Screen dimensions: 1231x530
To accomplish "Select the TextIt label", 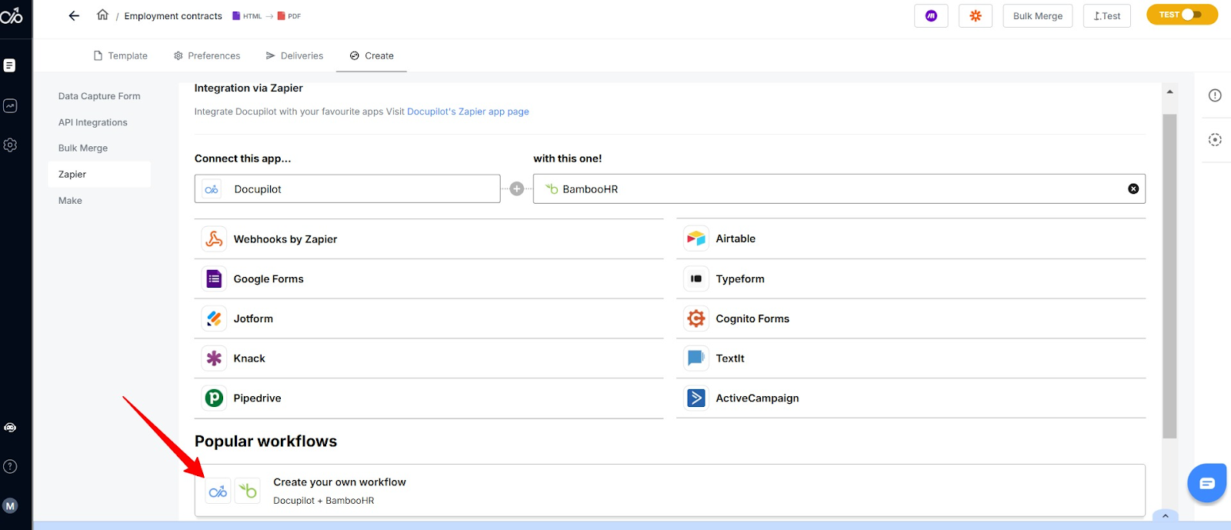I will (x=730, y=358).
